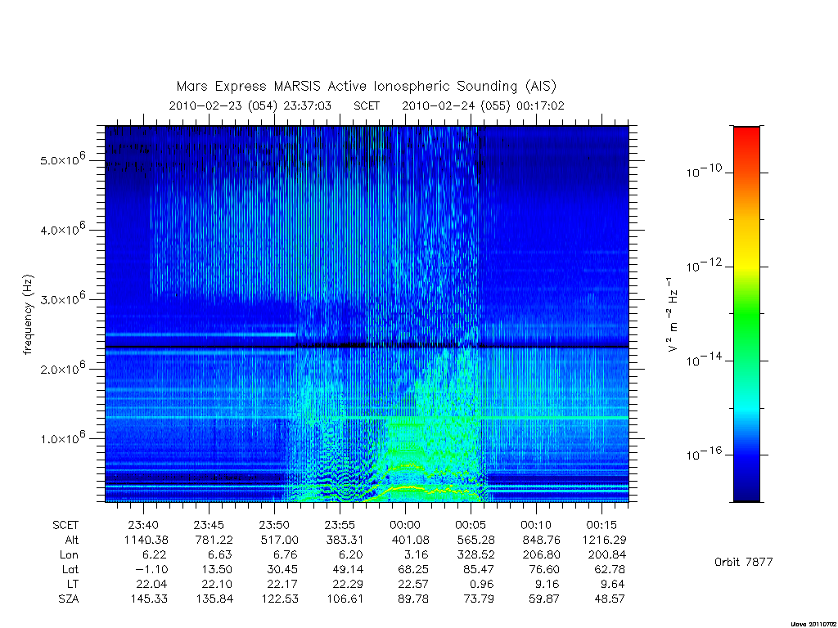Click the 'frequency (Hz)' axis label

point(29,315)
